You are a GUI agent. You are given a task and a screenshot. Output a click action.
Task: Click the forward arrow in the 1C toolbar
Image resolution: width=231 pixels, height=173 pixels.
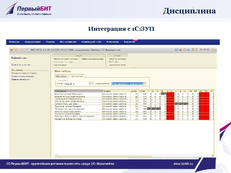click(24, 50)
